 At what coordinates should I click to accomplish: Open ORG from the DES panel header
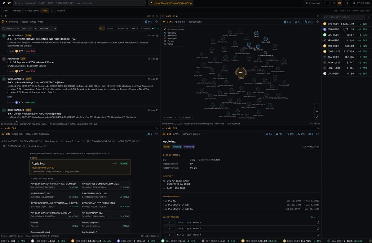pyautogui.click(x=301, y=134)
